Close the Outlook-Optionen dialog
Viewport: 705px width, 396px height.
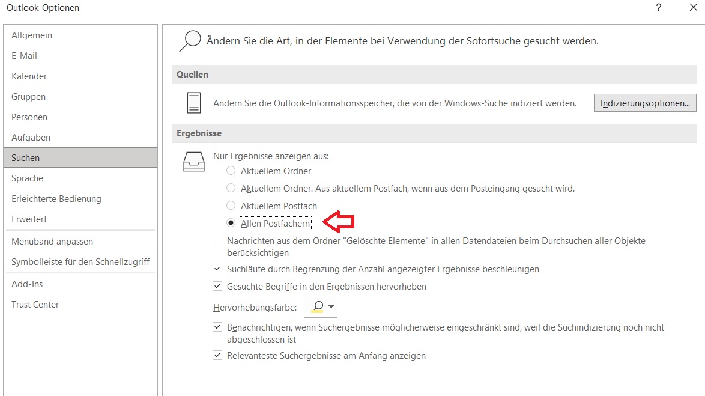tap(694, 7)
